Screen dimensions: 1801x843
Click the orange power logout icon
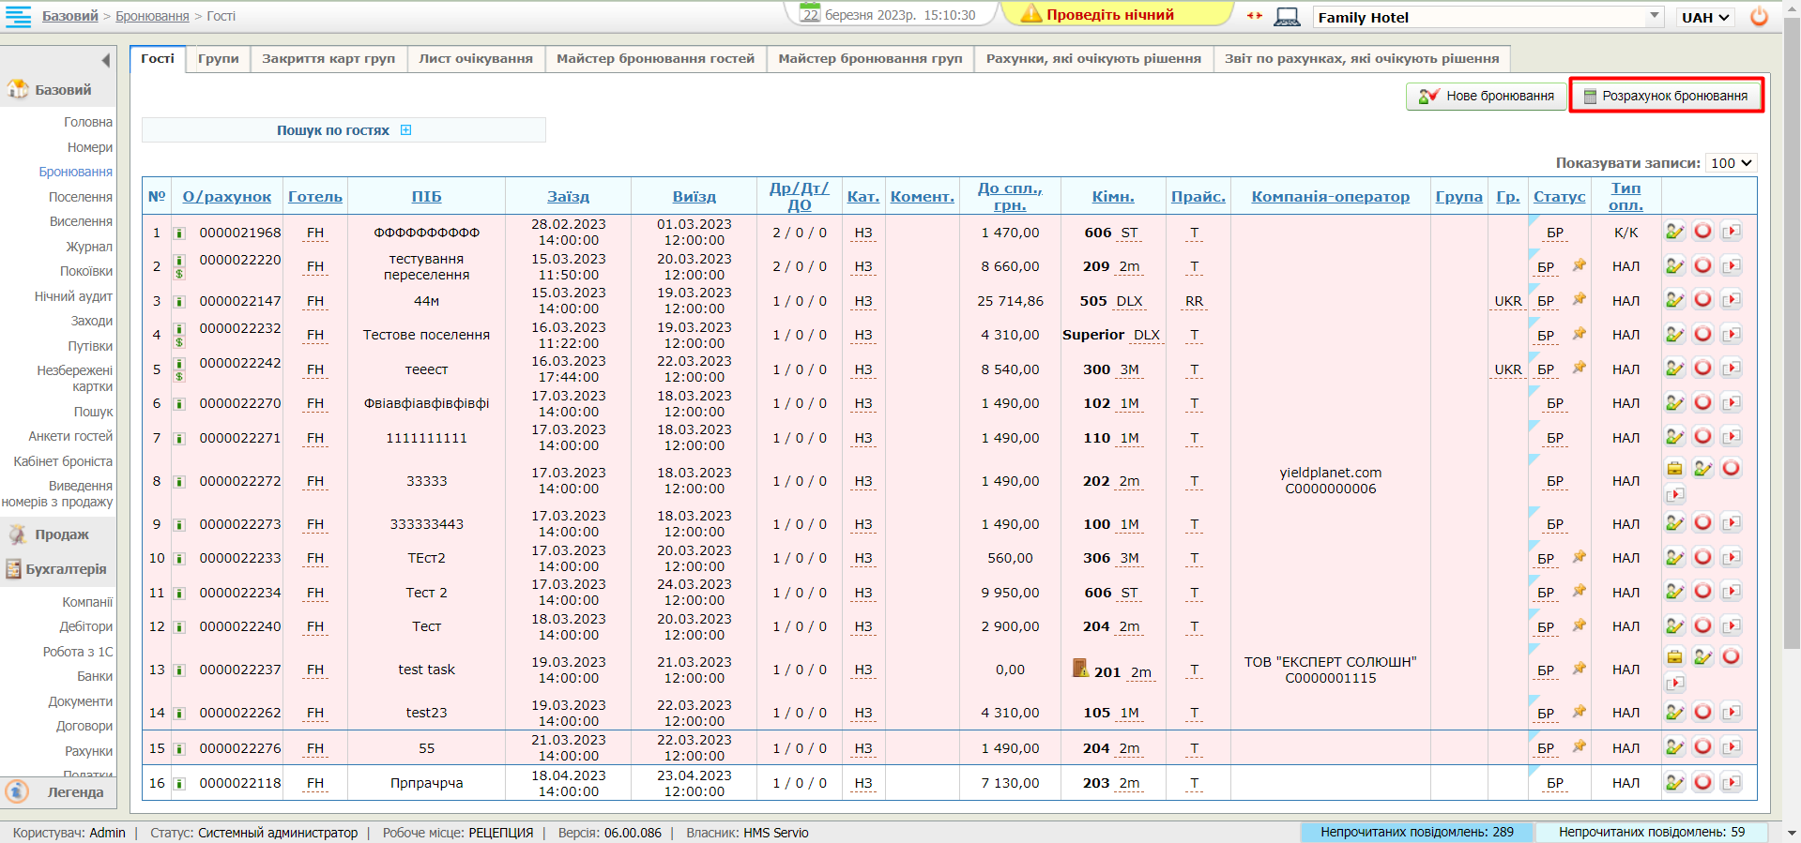tap(1759, 17)
